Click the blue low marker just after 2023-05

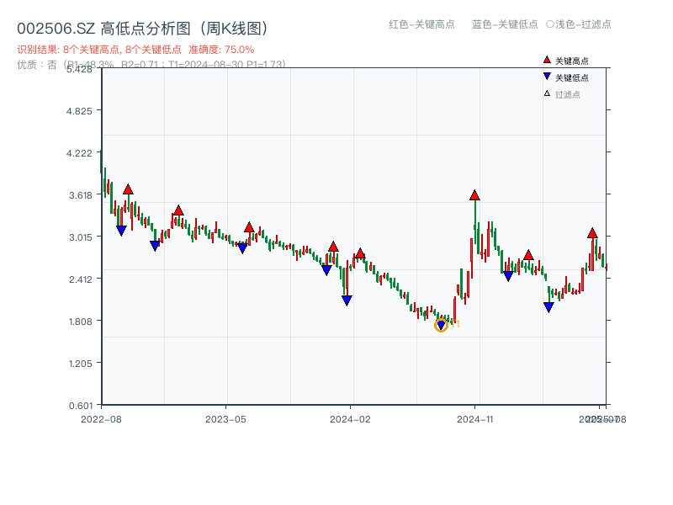pyautogui.click(x=242, y=247)
